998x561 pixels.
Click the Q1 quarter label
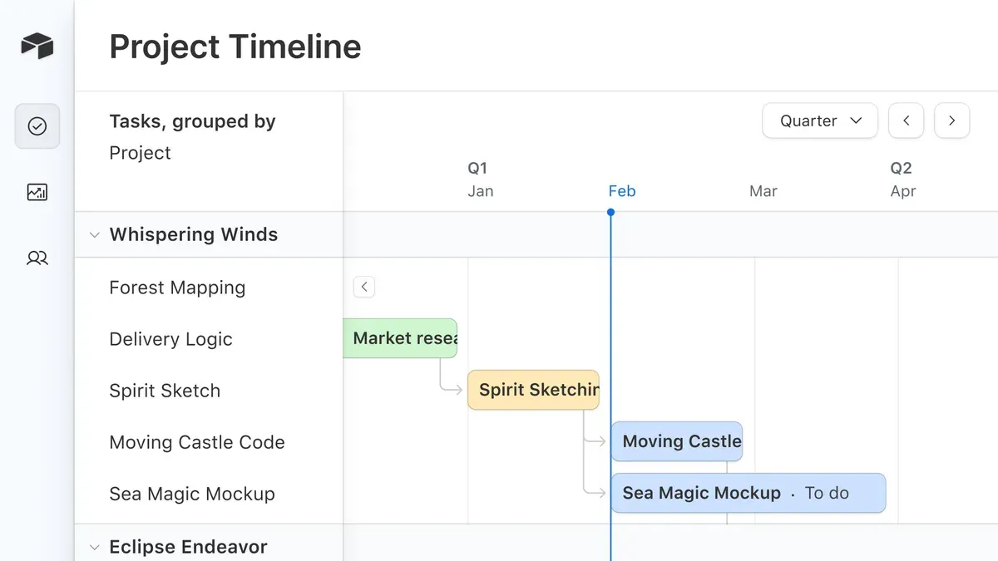pos(477,168)
